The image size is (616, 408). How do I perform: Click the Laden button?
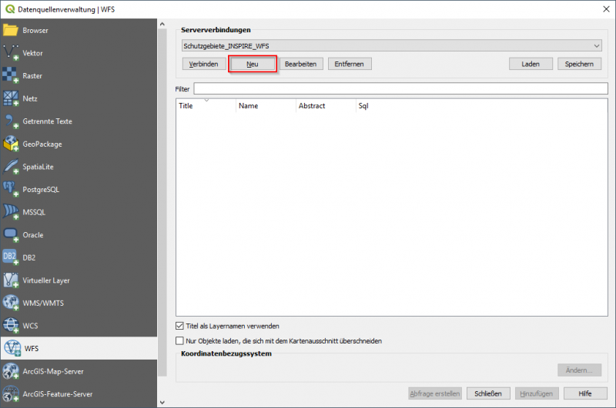click(x=531, y=64)
